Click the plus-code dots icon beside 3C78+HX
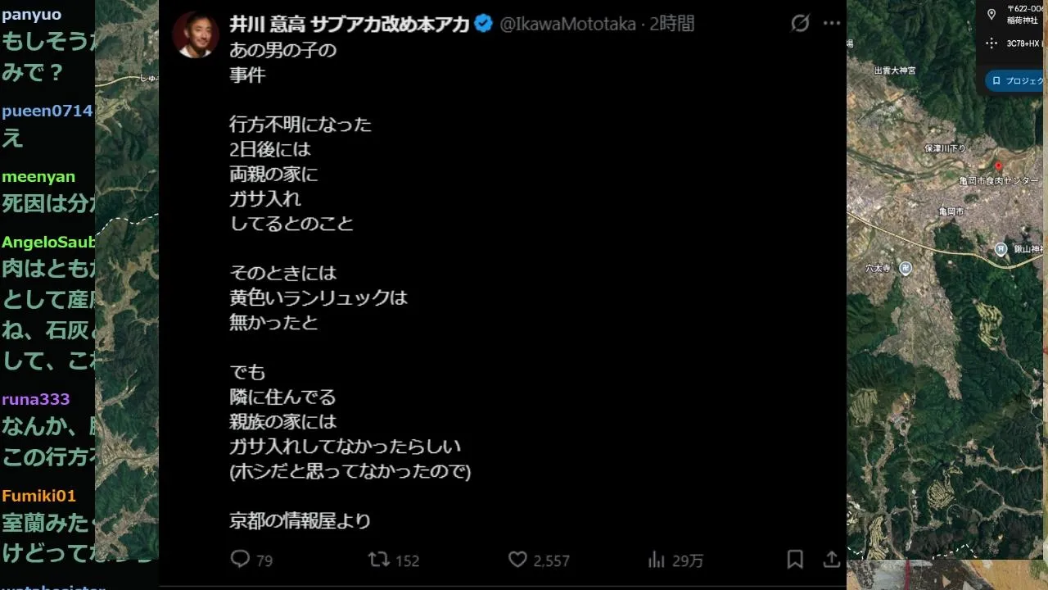This screenshot has height=590, width=1048. point(992,43)
